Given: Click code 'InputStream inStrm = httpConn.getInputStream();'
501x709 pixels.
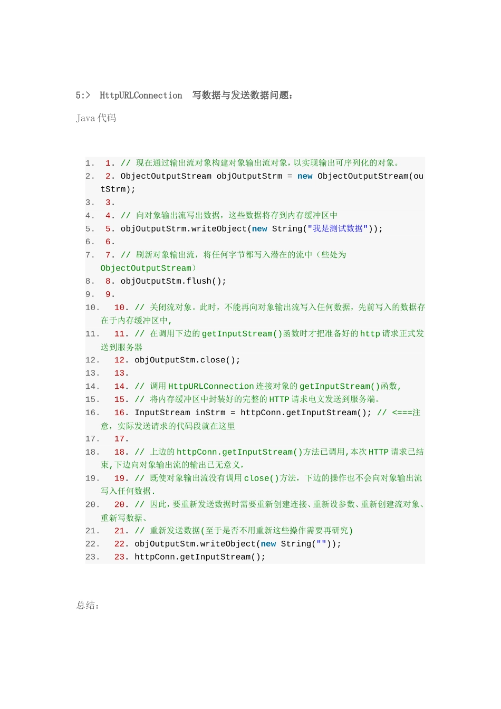Looking at the screenshot, I should coord(253,413).
